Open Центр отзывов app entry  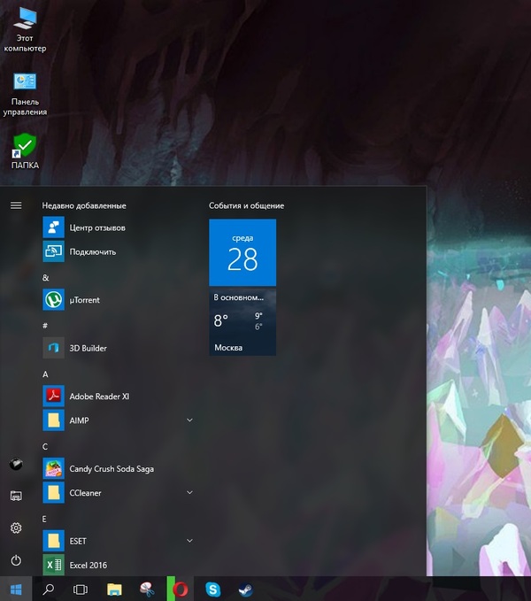[x=96, y=227]
